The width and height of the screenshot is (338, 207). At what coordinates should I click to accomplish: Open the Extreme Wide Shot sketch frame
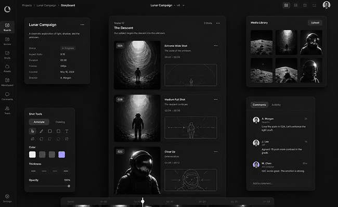click(190, 75)
